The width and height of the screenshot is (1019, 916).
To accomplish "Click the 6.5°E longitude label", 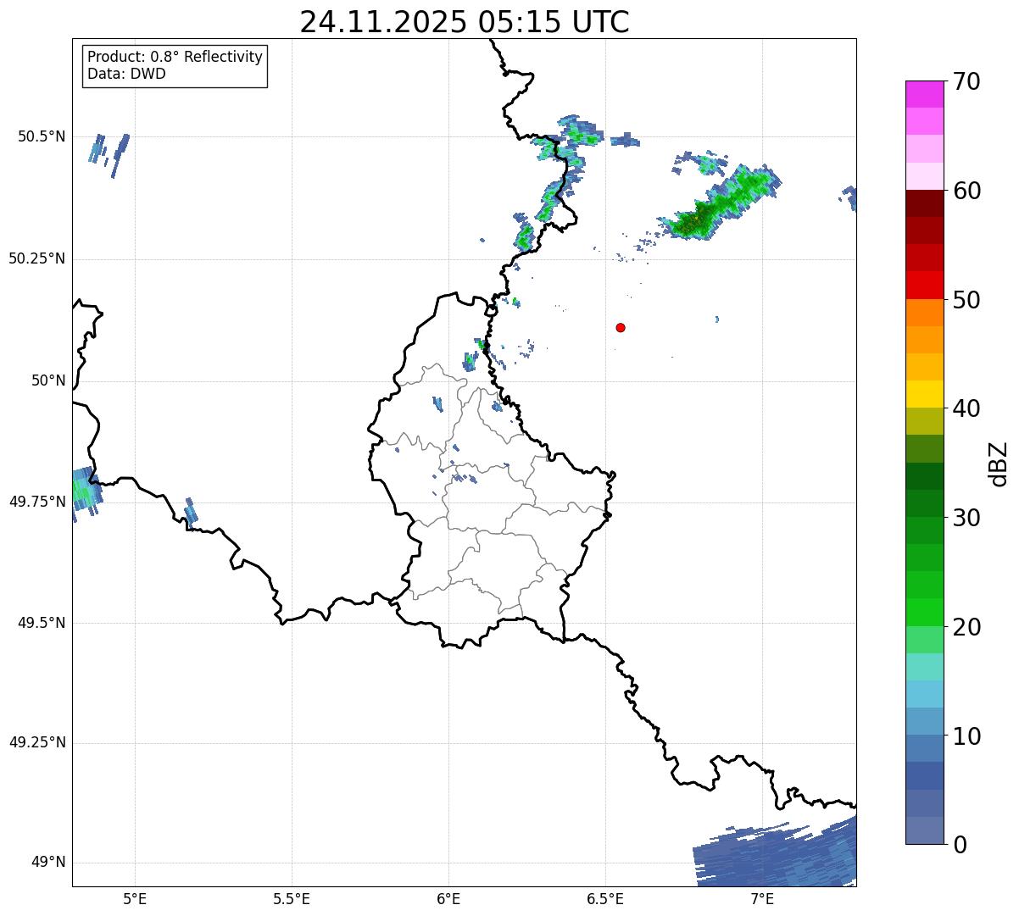I will (x=605, y=898).
